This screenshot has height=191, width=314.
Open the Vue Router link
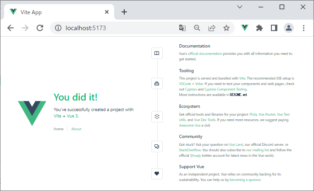click(x=267, y=114)
